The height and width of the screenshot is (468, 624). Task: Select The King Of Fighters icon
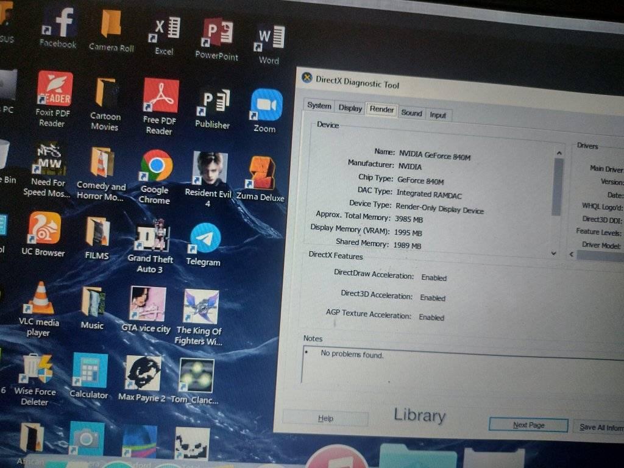(199, 317)
